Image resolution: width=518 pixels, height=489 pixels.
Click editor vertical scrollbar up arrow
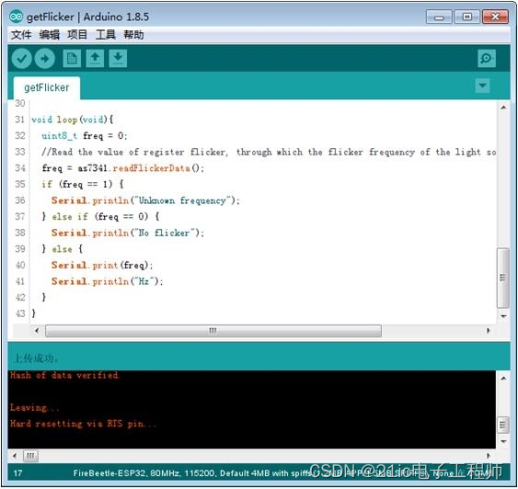503,108
